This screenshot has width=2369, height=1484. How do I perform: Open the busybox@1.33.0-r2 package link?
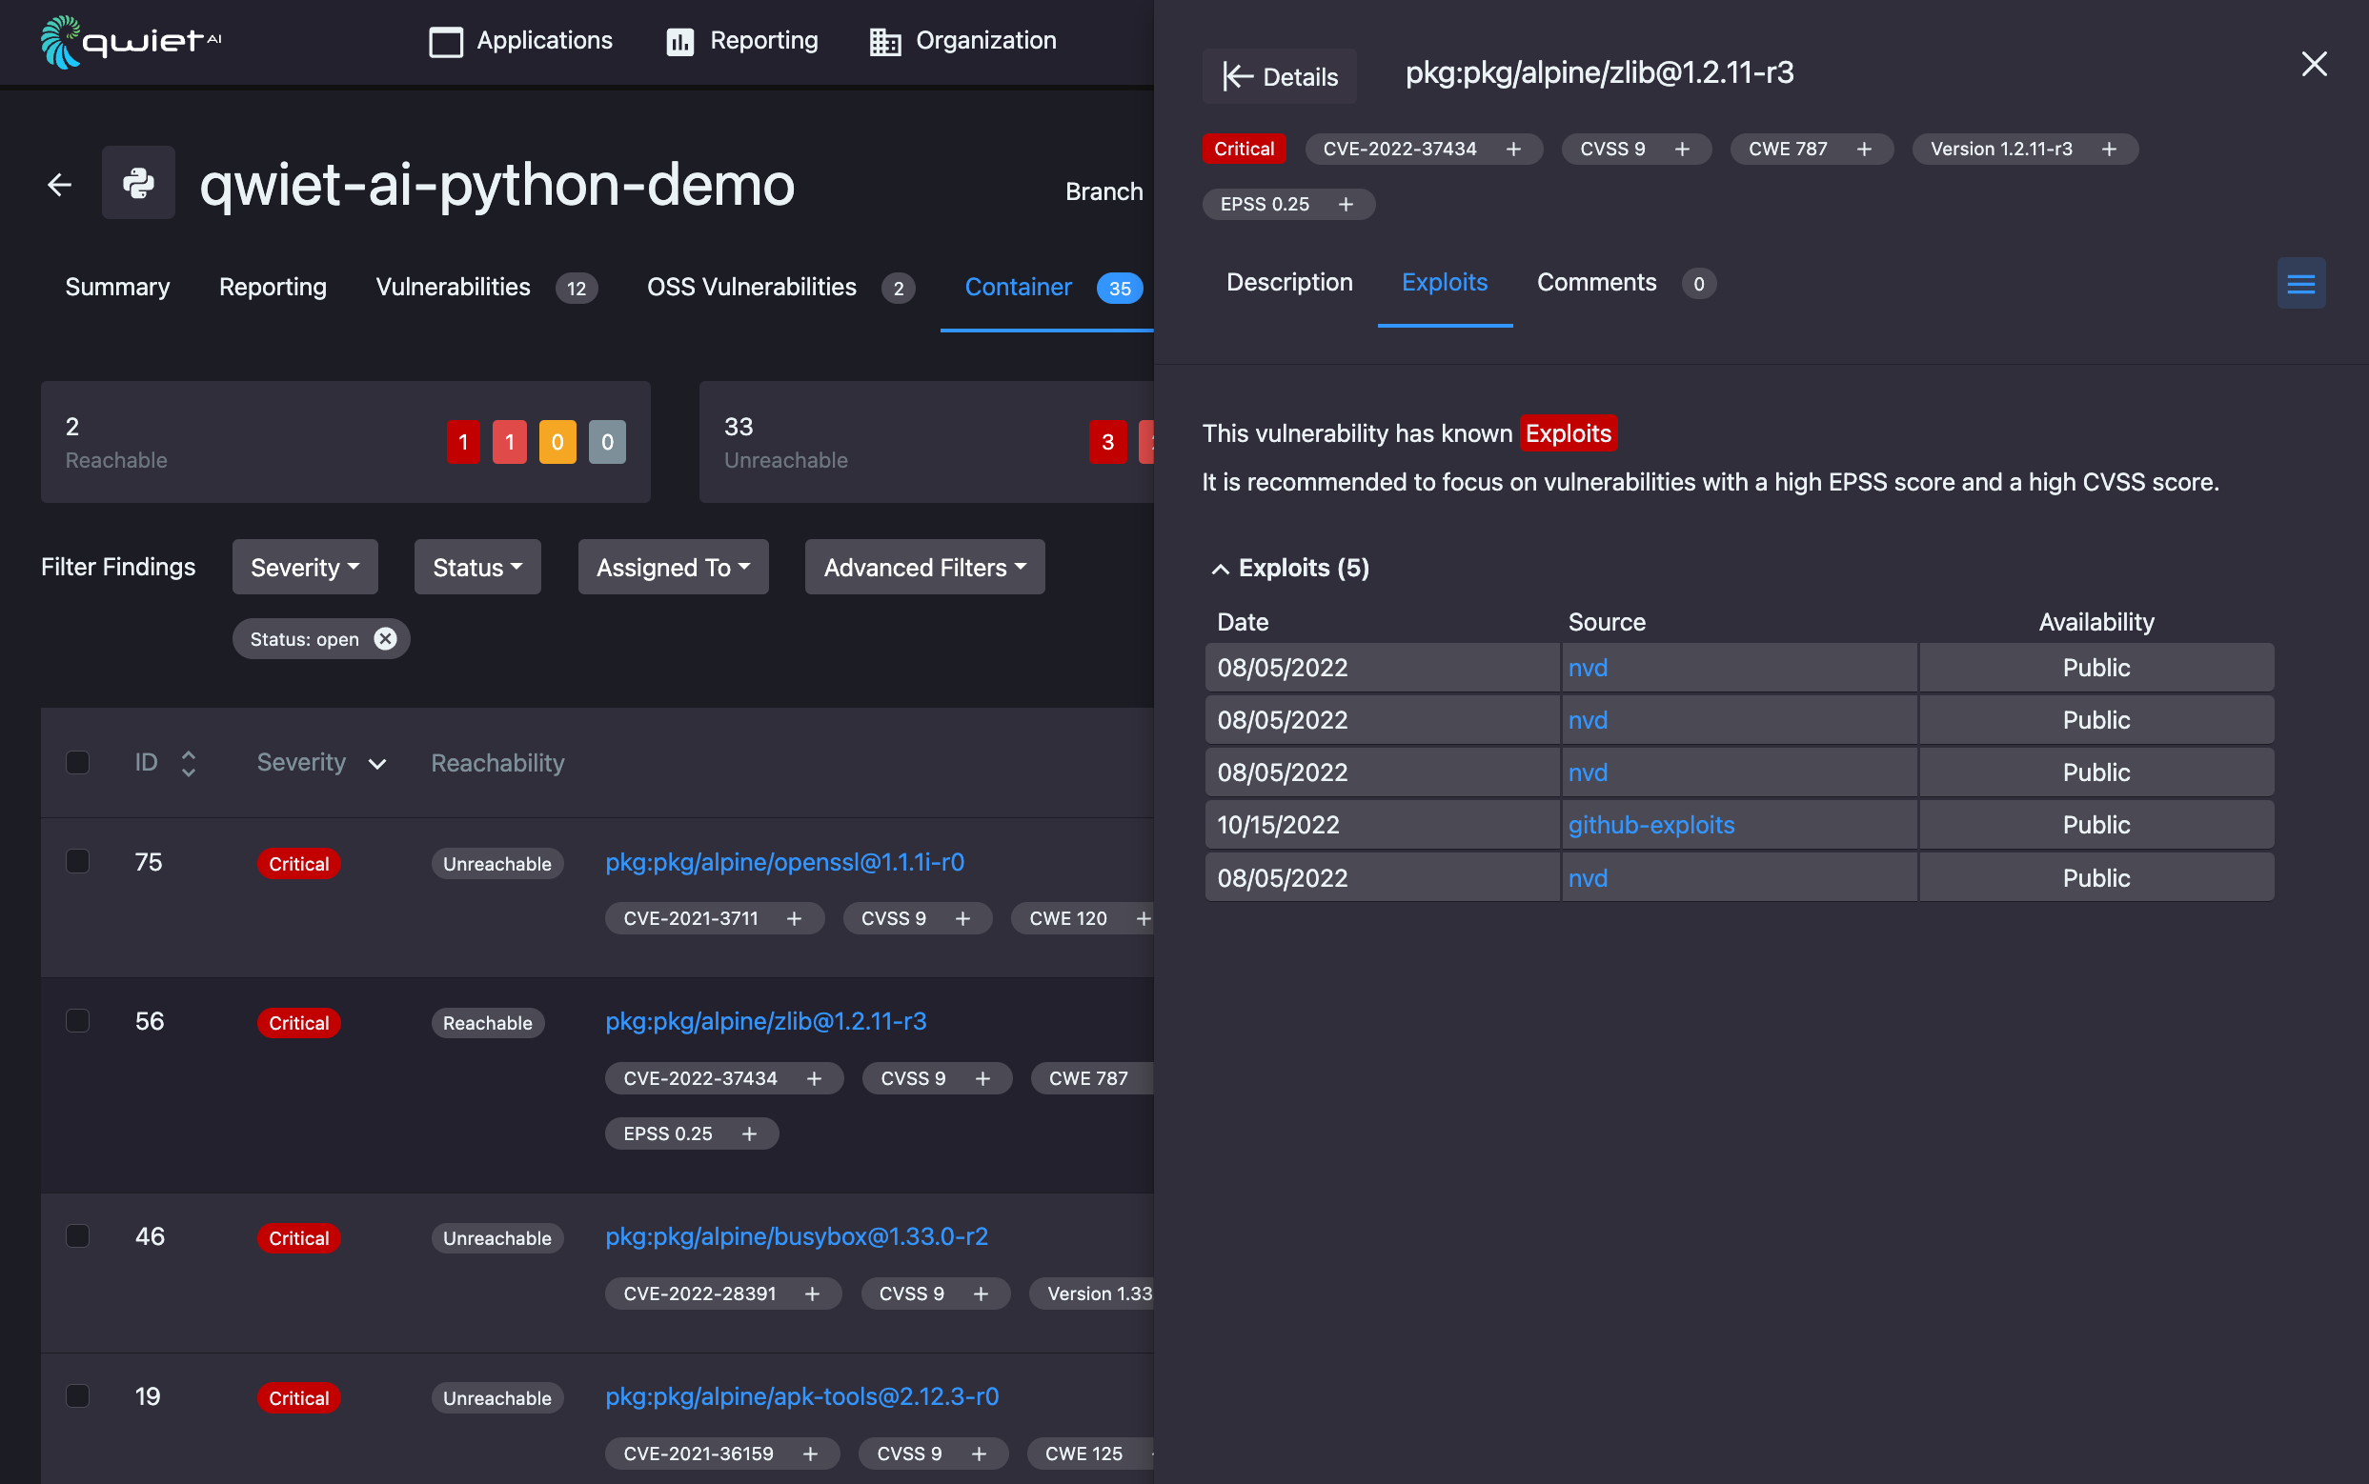point(797,1236)
